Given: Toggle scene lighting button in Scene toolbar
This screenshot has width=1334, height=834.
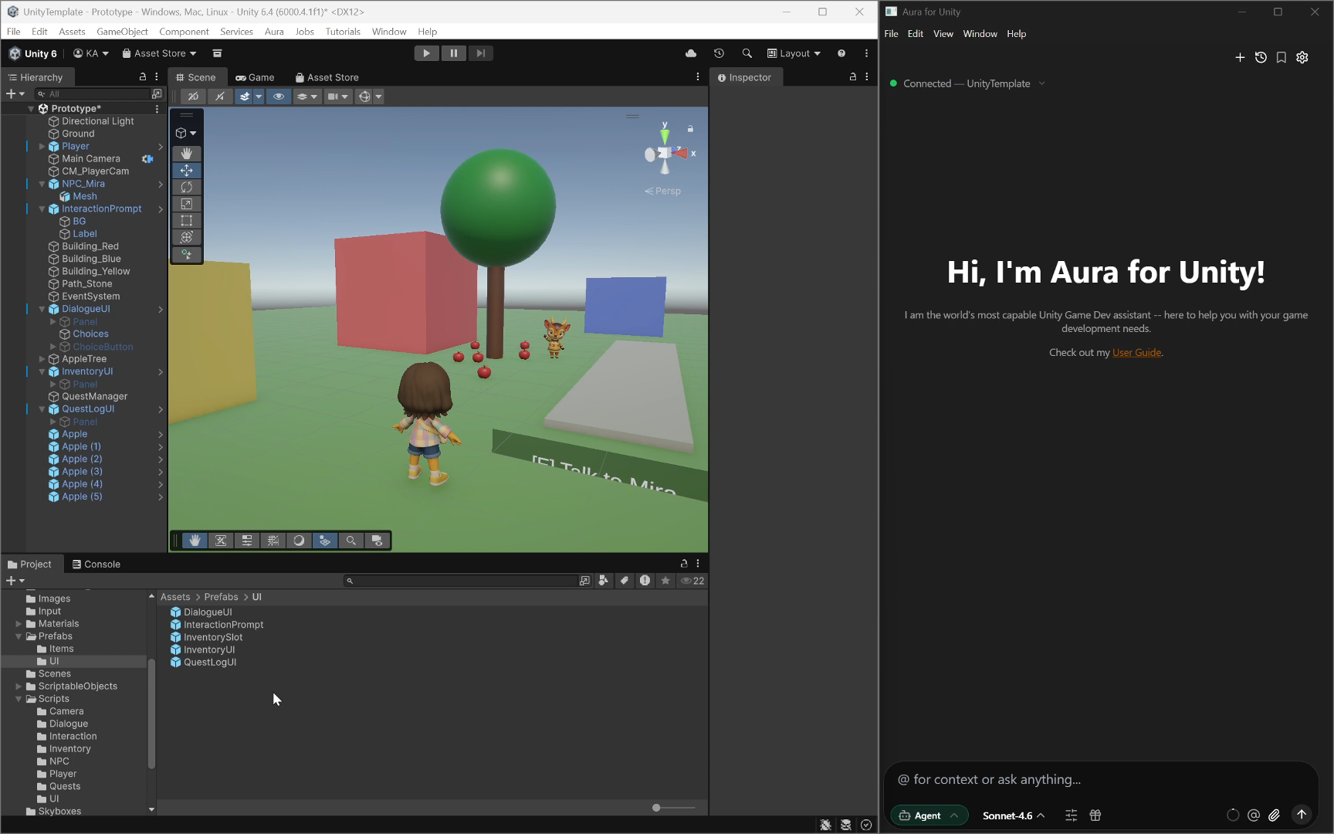Looking at the screenshot, I should [220, 97].
